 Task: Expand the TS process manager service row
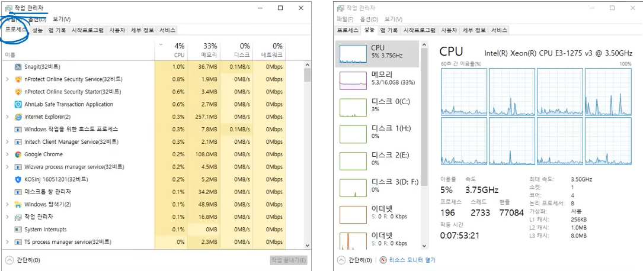click(x=7, y=242)
